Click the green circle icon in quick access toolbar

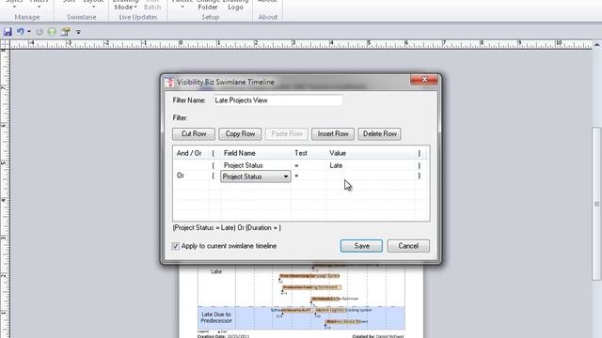pos(52,32)
